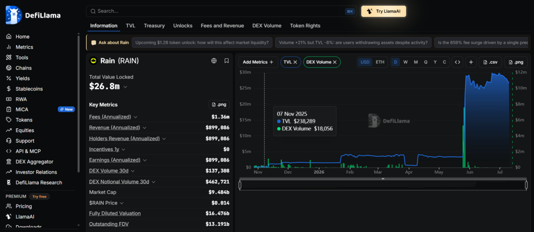
Task: Open API & MCP in the sidebar
Action: pos(28,151)
